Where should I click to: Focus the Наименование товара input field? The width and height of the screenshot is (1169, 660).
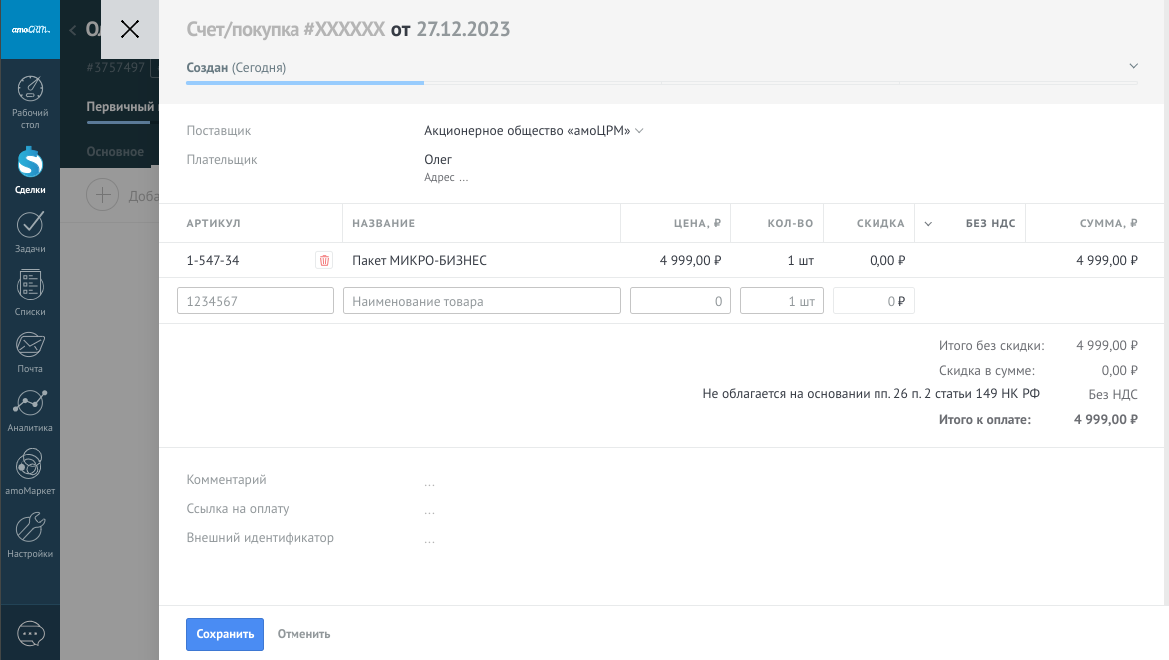tap(481, 301)
